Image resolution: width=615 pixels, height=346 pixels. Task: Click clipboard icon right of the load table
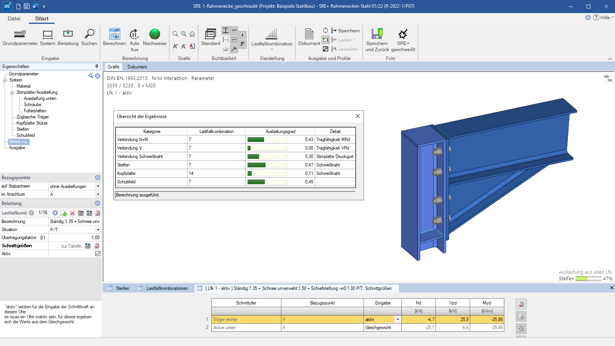521,304
